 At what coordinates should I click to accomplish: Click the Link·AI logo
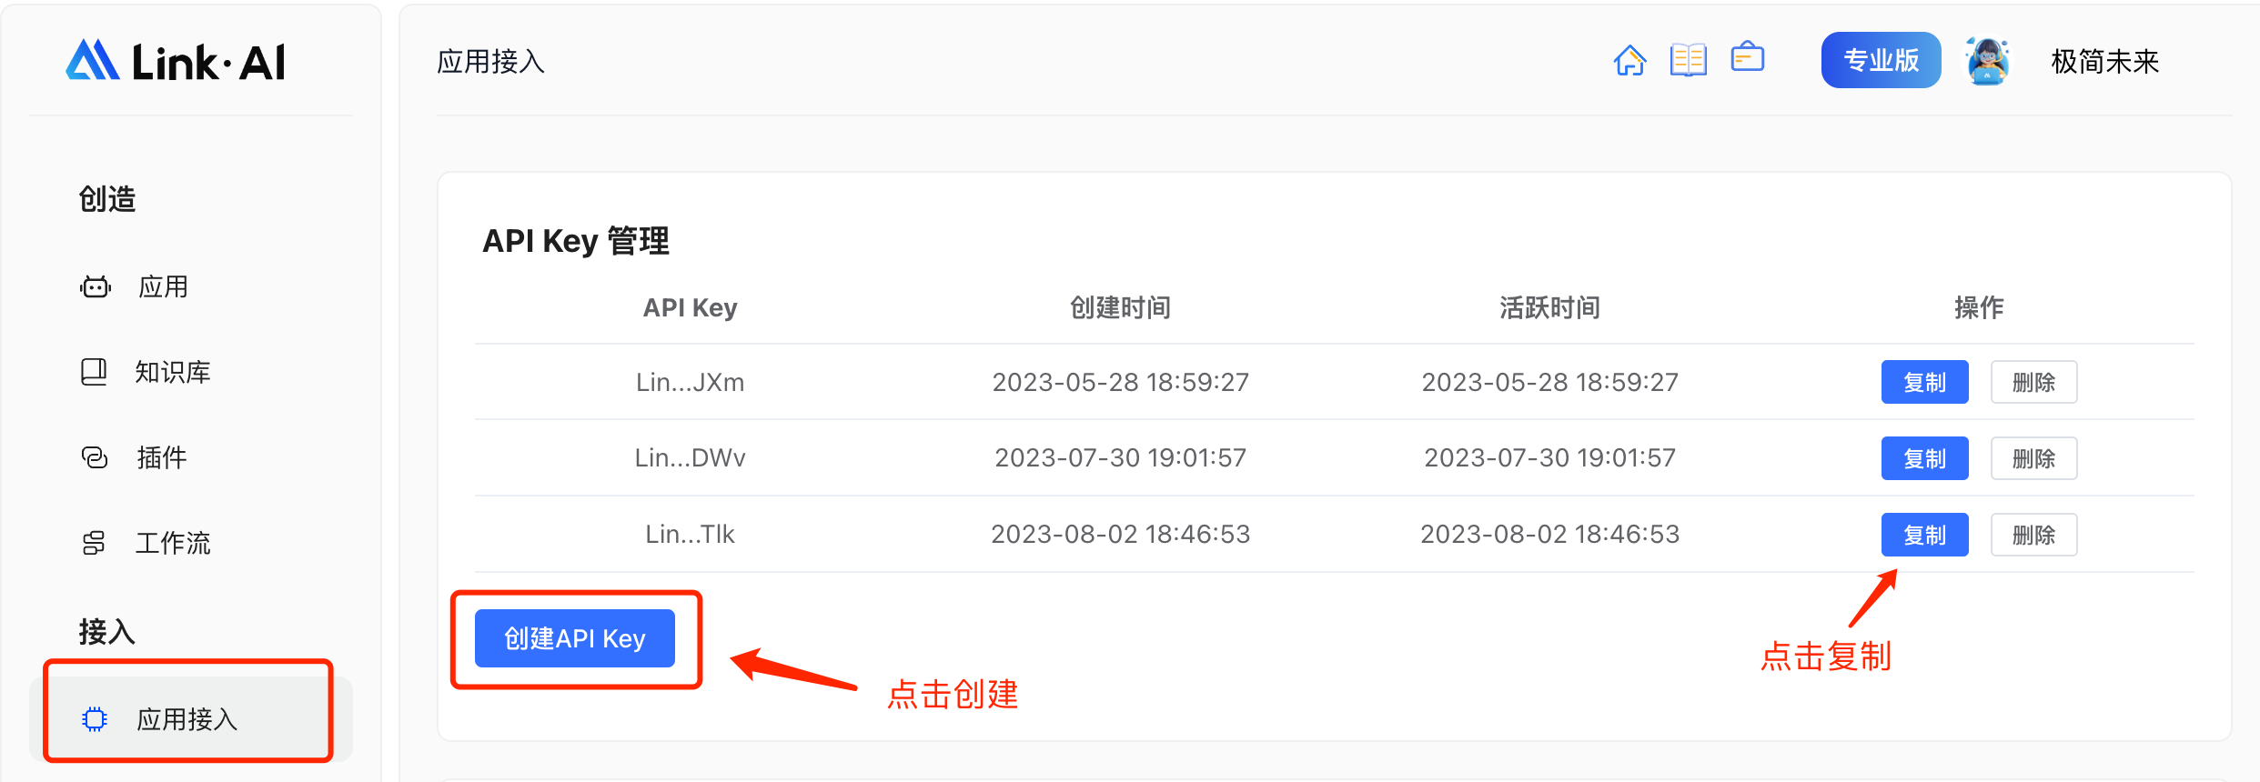[176, 61]
